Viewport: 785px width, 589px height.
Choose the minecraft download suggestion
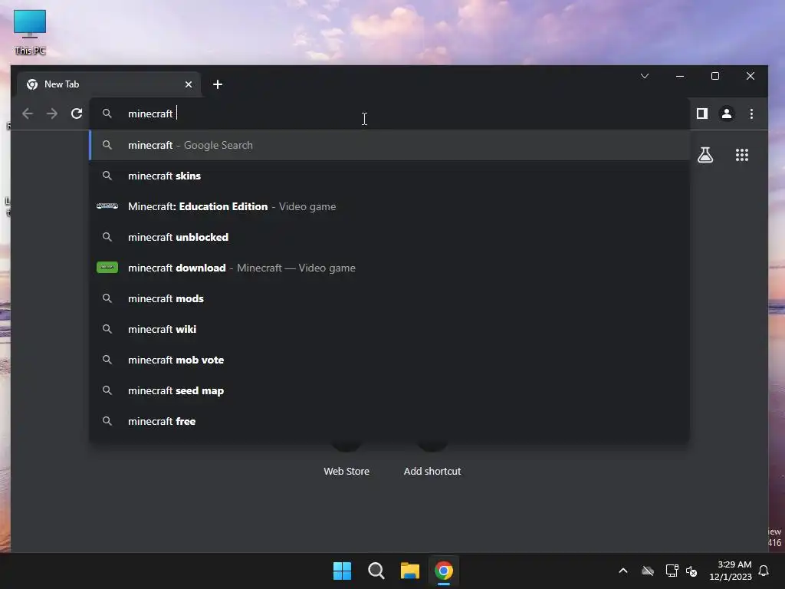pyautogui.click(x=389, y=268)
